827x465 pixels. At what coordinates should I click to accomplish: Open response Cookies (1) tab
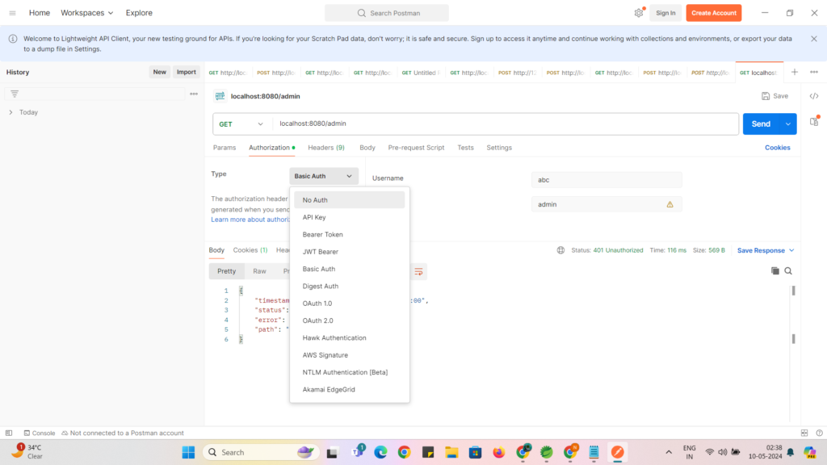tap(250, 250)
